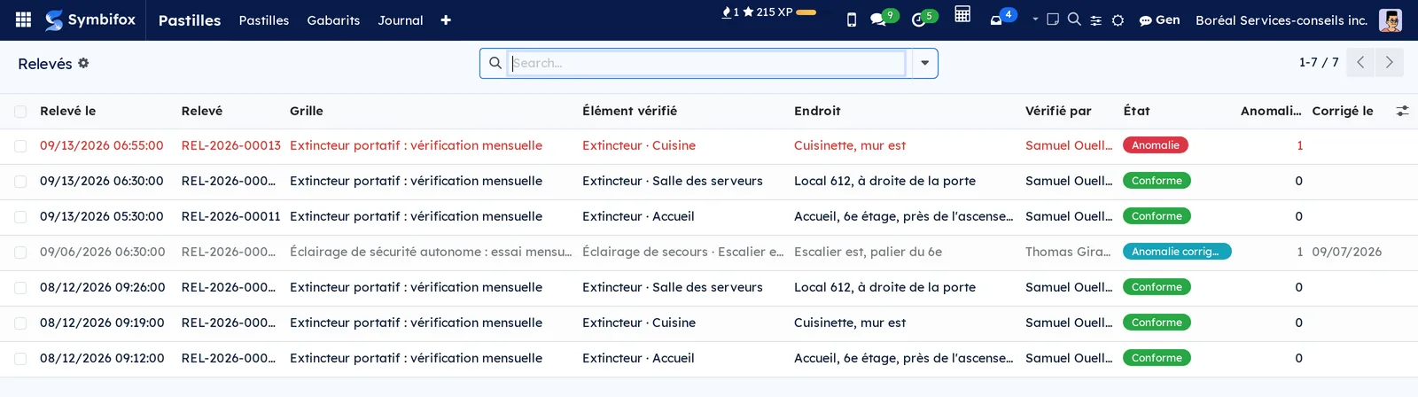This screenshot has height=397, width=1418.
Task: Click Conforme badge on 09/13/2026 06:30:00 row
Action: coord(1157,181)
